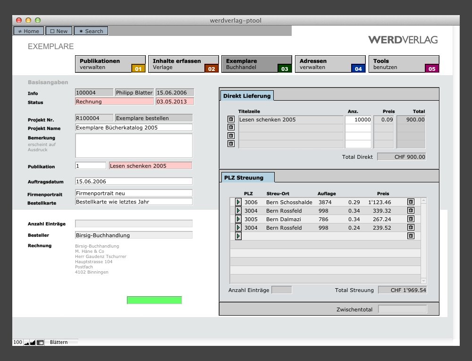Open the Bern Schosshalde entry with its arrow button

pyautogui.click(x=238, y=202)
